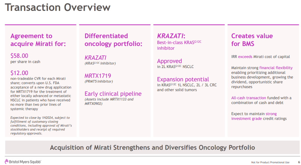301x165 pixels.
Task: Click the Not for Product Promotional Use note
Action: tap(270, 162)
